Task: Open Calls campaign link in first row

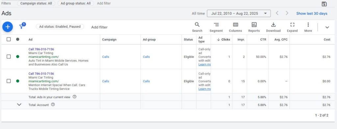Action: [106, 57]
